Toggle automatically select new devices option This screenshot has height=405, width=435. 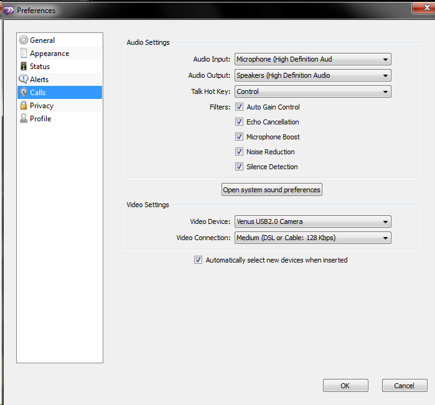pyautogui.click(x=199, y=260)
